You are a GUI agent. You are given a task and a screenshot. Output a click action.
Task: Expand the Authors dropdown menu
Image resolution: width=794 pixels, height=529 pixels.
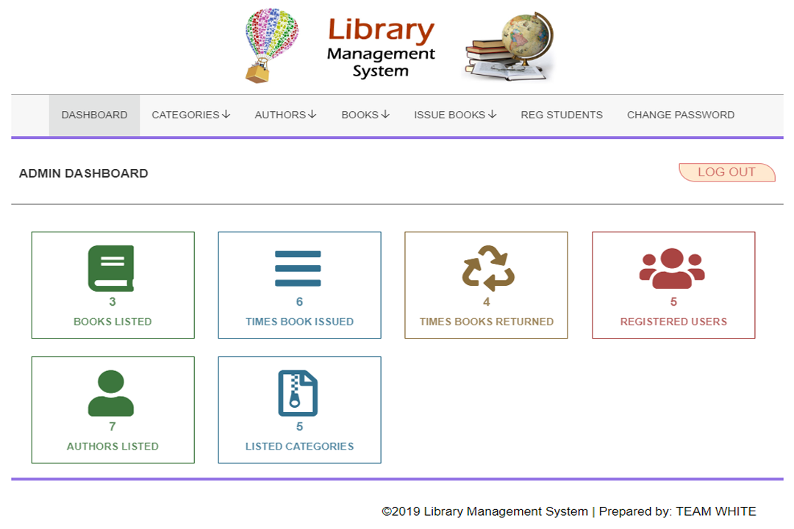[285, 115]
